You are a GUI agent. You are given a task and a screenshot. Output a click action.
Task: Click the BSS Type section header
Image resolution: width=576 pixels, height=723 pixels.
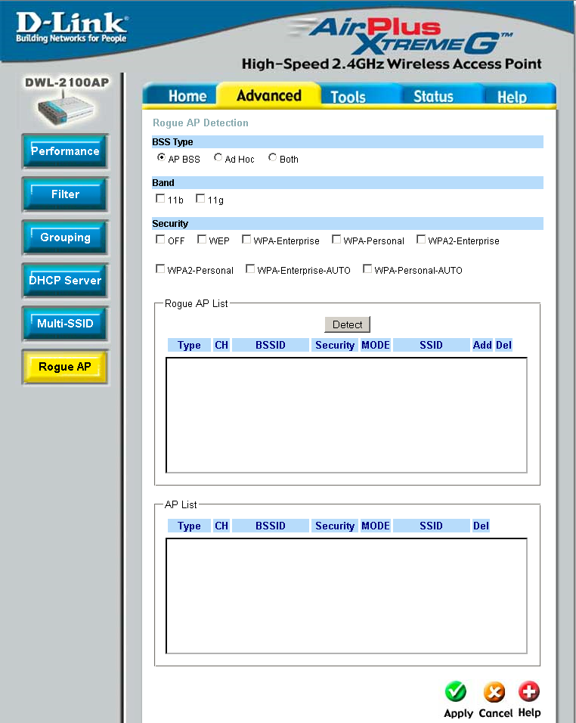(348, 142)
